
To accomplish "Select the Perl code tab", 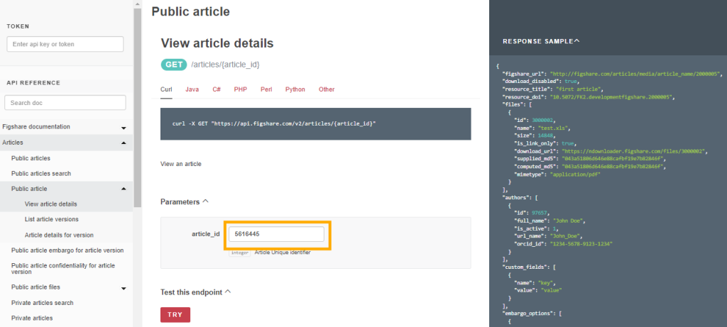I will (266, 89).
